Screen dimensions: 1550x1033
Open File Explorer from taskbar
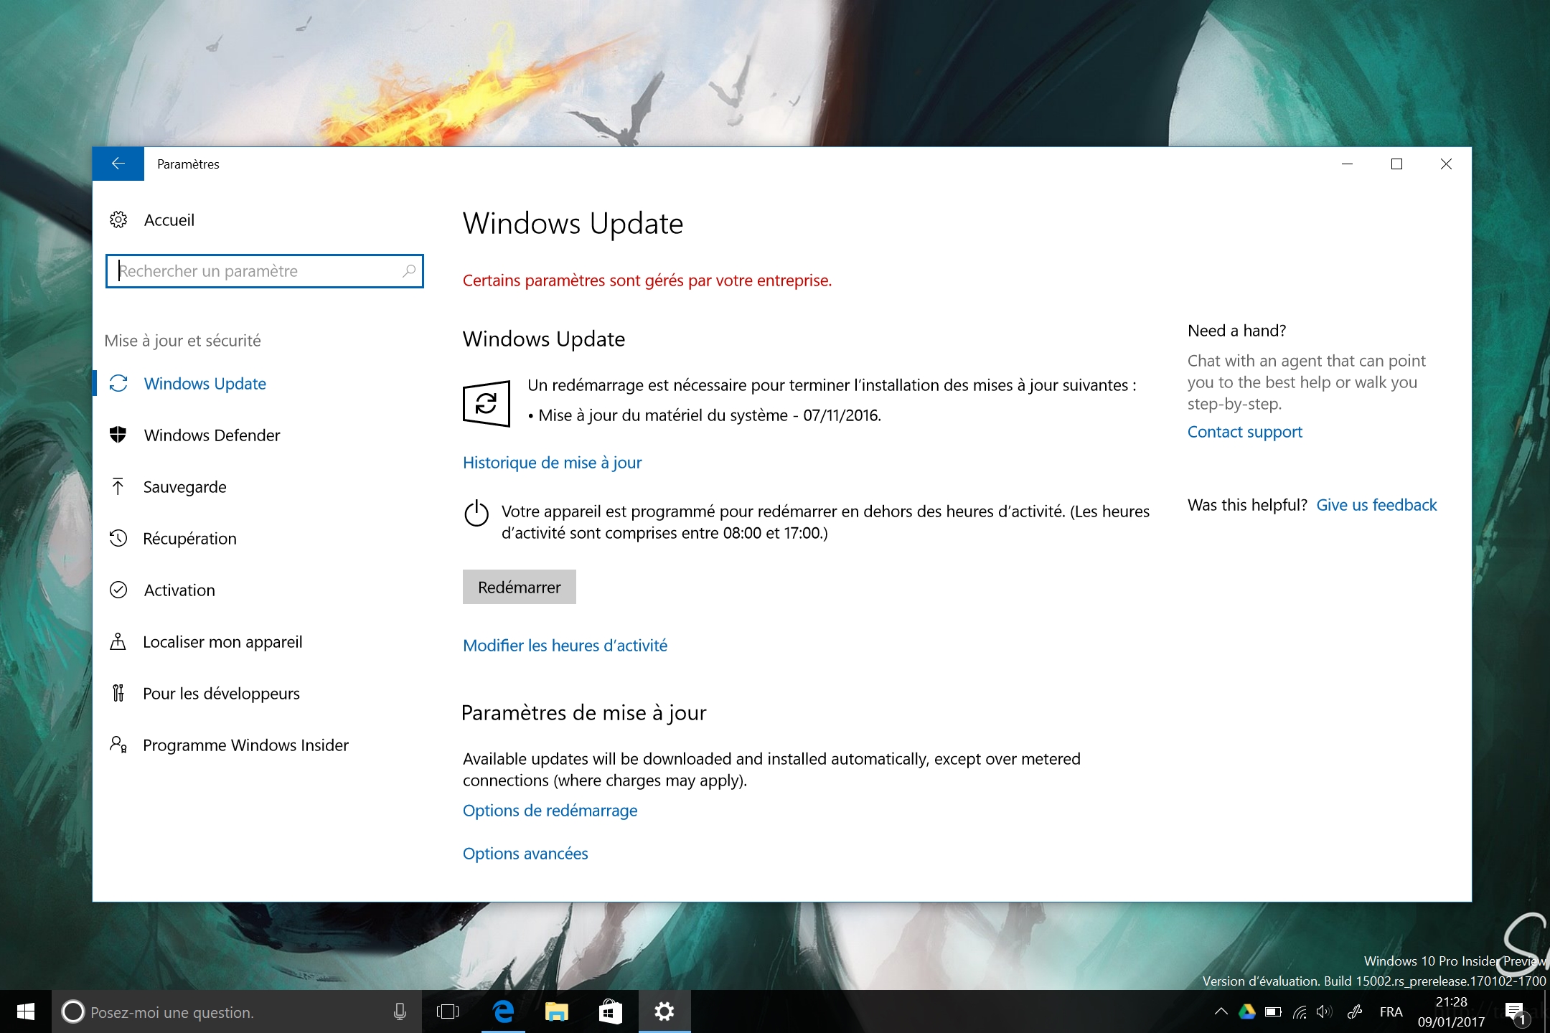point(557,1012)
